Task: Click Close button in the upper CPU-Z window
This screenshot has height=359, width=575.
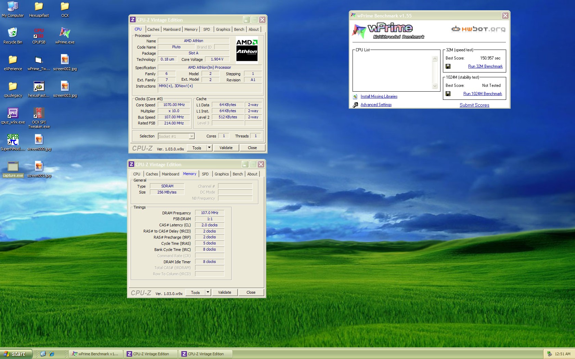Action: 252,148
